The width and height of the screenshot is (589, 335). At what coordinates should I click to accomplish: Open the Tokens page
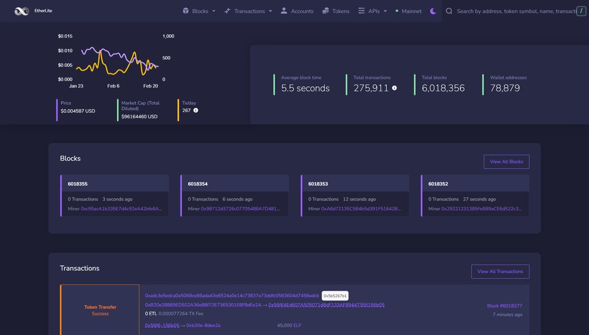[x=336, y=11]
